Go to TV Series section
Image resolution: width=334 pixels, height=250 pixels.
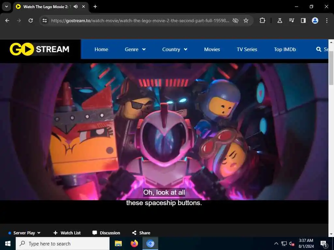pyautogui.click(x=247, y=49)
